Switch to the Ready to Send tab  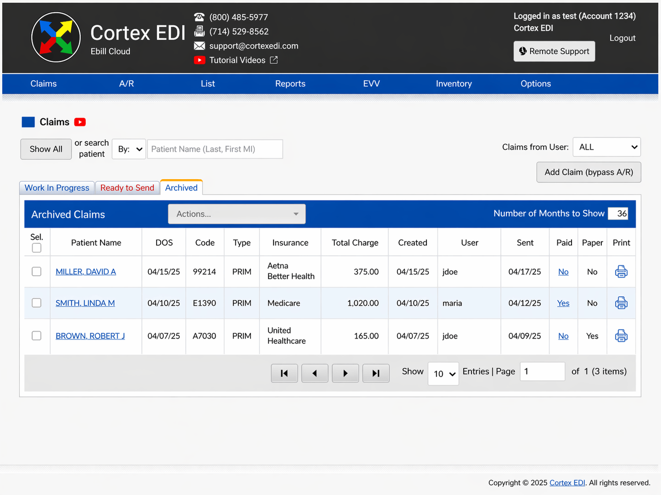(x=127, y=188)
